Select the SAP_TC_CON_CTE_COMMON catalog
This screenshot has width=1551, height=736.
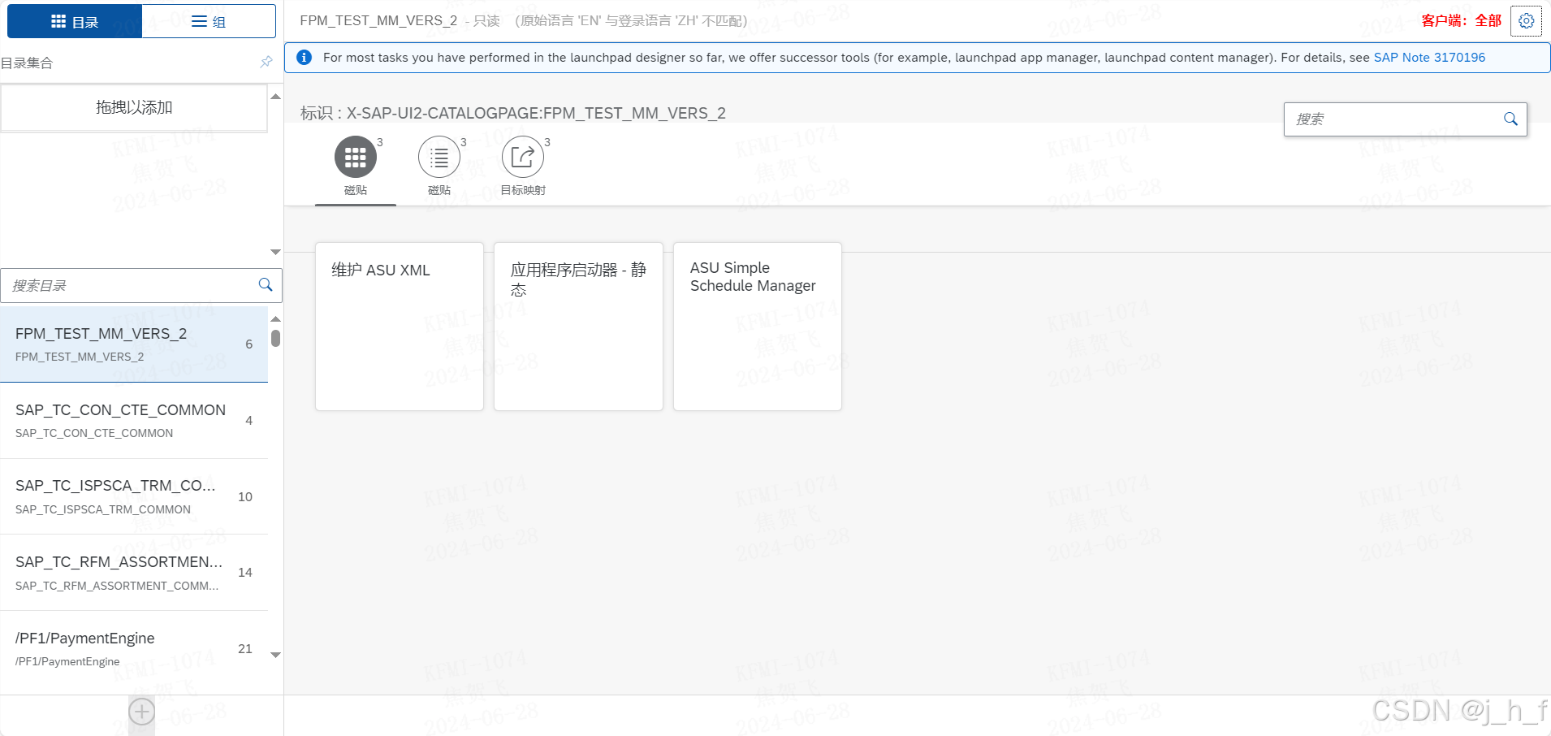coord(134,421)
